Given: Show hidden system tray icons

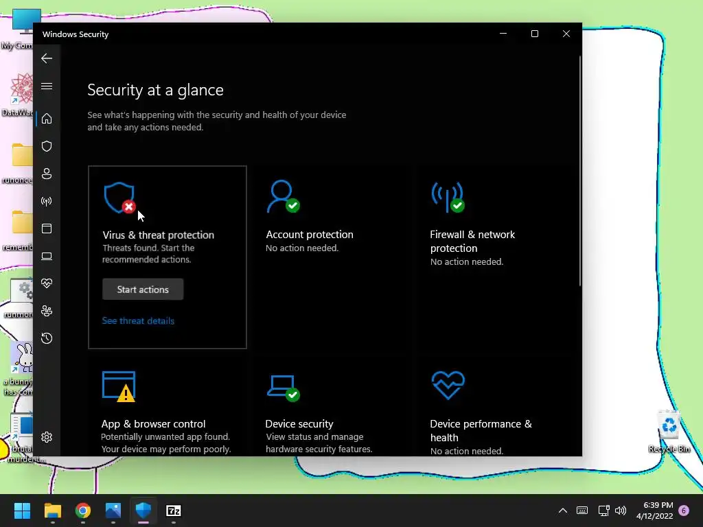Looking at the screenshot, I should 563,511.
